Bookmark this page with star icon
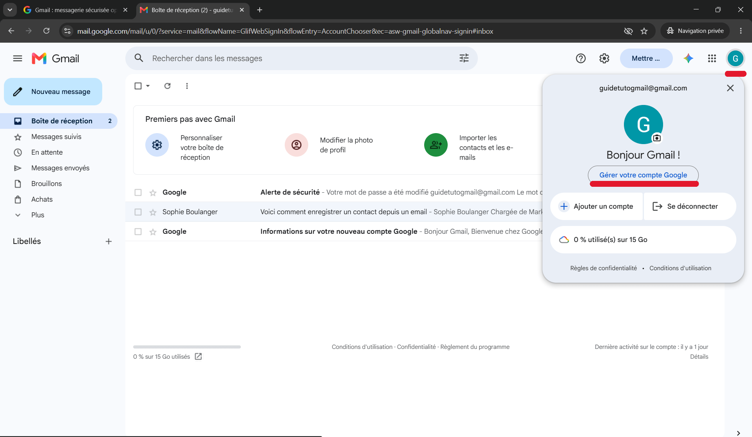752x437 pixels. (644, 31)
